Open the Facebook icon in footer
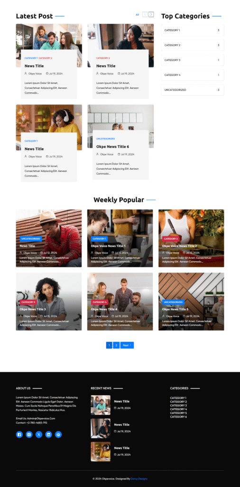Image resolution: width=240 pixels, height=487 pixels. (x=19, y=435)
